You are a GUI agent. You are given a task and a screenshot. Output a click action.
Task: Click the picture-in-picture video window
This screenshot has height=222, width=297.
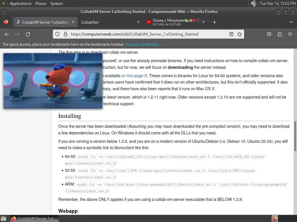point(53,81)
